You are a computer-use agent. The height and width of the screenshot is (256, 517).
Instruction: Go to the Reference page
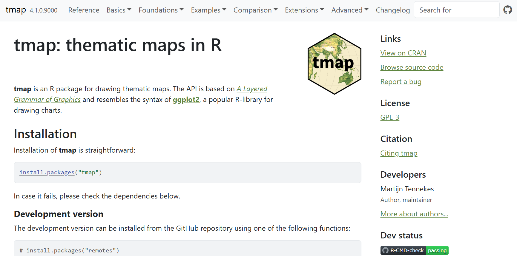click(84, 10)
